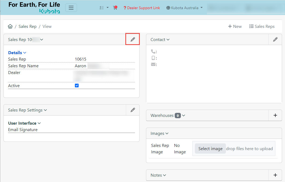
Task: Collapse the Details section
Action: pyautogui.click(x=17, y=53)
